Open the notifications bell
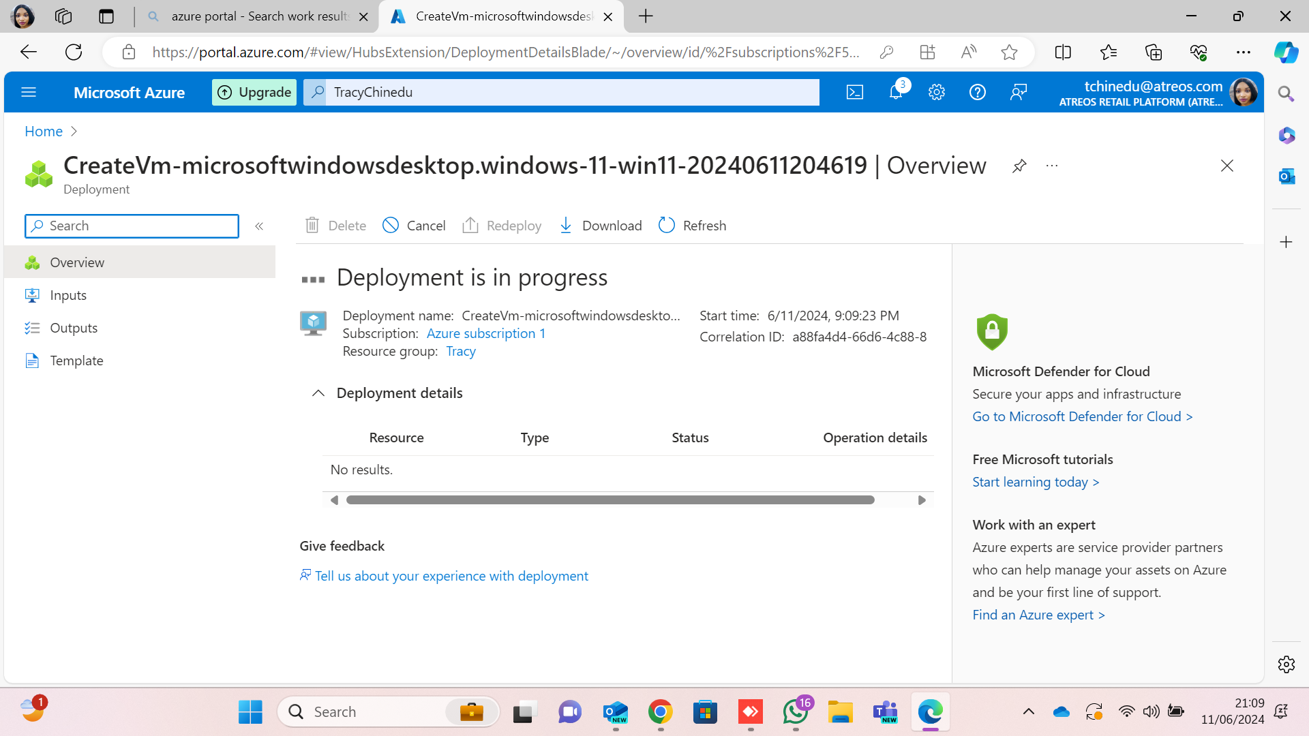 point(896,92)
